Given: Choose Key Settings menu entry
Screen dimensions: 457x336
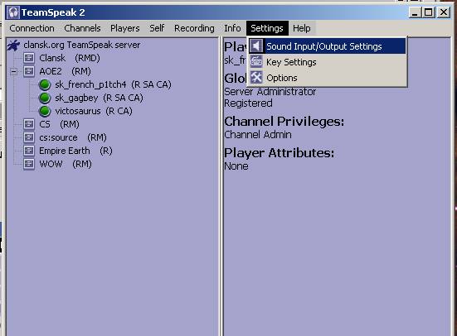Looking at the screenshot, I should pos(327,62).
